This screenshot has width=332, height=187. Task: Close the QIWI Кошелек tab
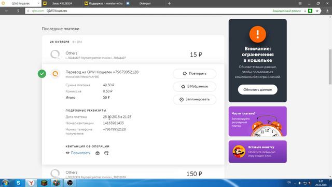[x=38, y=4]
